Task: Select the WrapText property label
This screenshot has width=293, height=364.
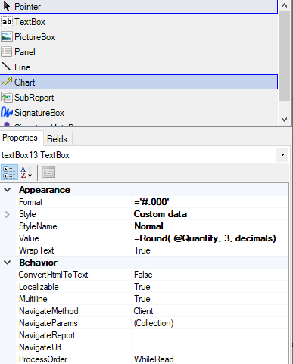Action: pos(36,250)
